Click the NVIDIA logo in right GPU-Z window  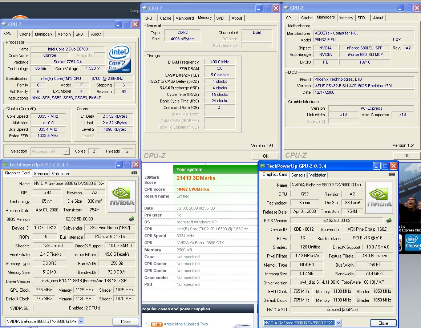tap(379, 198)
